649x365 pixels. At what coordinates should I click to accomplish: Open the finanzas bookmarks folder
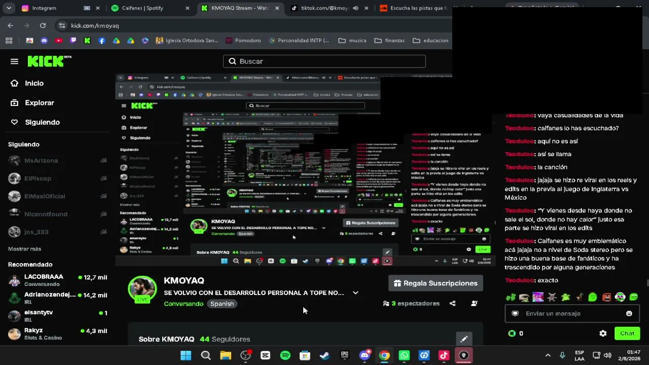(x=390, y=41)
